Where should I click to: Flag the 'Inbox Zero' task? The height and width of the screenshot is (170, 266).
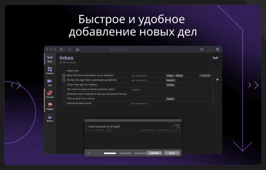click(x=218, y=71)
